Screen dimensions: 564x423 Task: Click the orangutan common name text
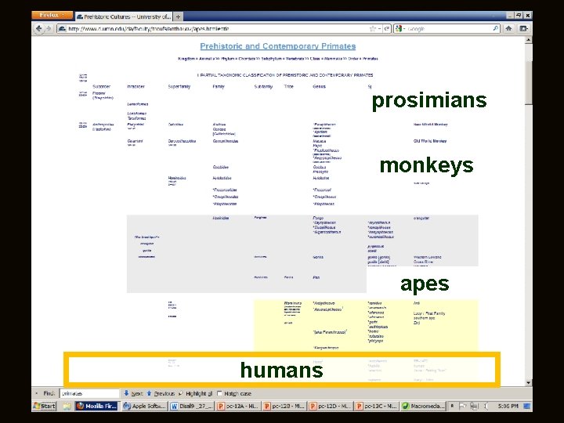coord(421,218)
